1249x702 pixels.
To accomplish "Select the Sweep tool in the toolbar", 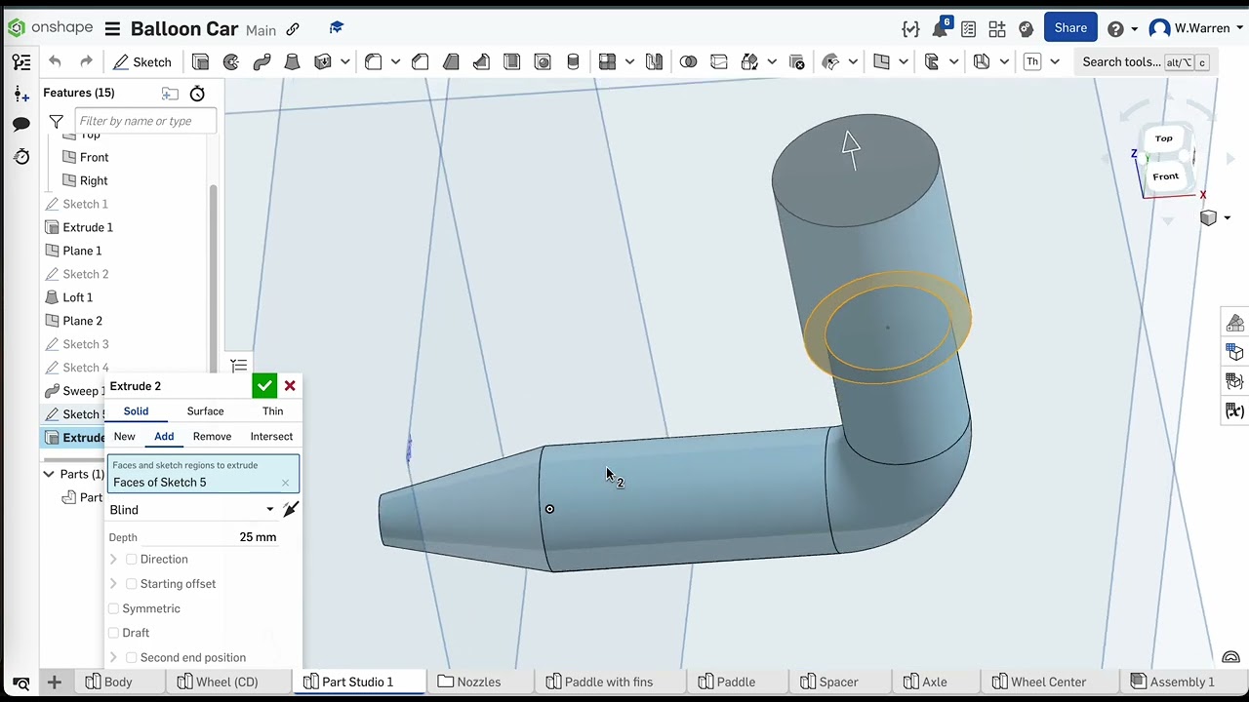I will tap(262, 62).
